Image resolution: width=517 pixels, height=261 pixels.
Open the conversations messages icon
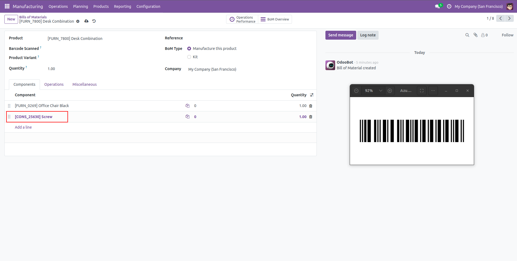[x=437, y=6]
